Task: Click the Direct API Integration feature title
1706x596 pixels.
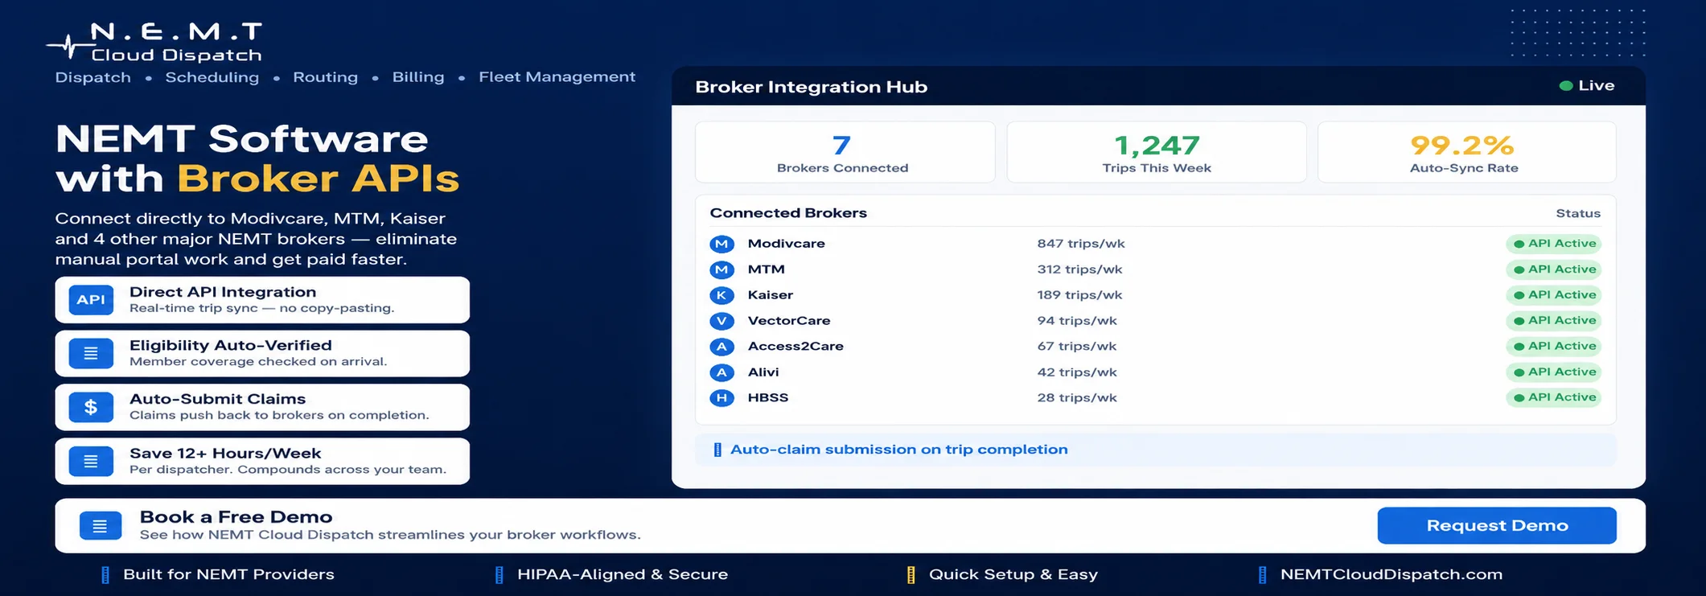Action: click(223, 292)
